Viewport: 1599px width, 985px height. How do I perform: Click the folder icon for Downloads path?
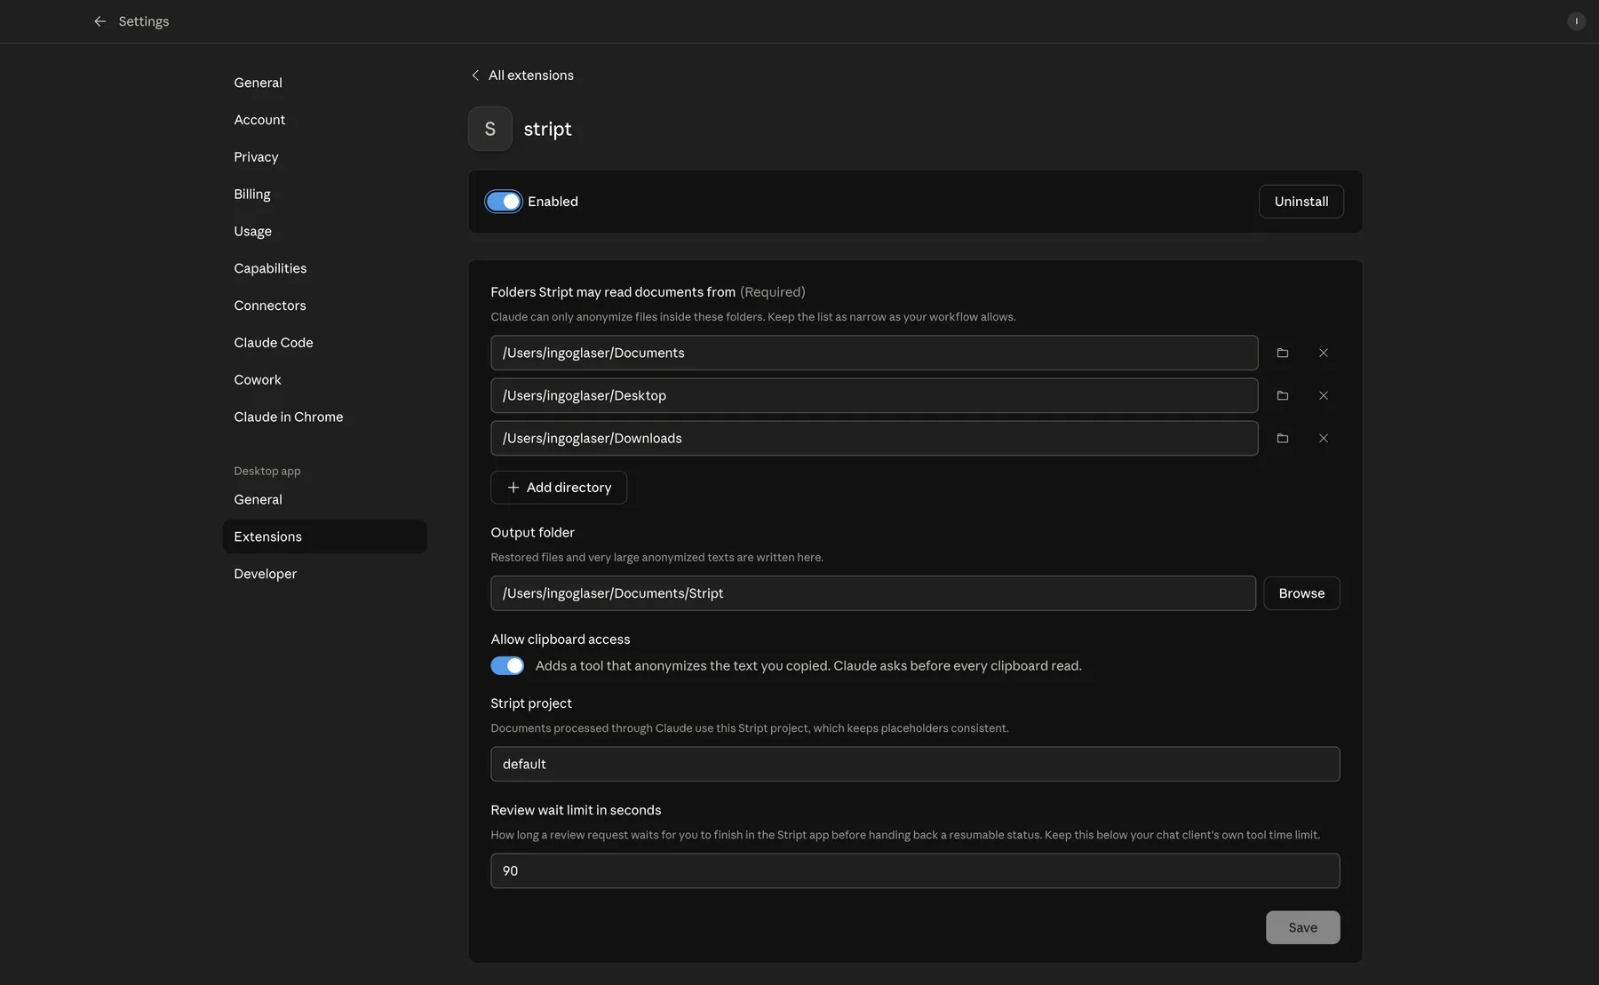point(1282,438)
